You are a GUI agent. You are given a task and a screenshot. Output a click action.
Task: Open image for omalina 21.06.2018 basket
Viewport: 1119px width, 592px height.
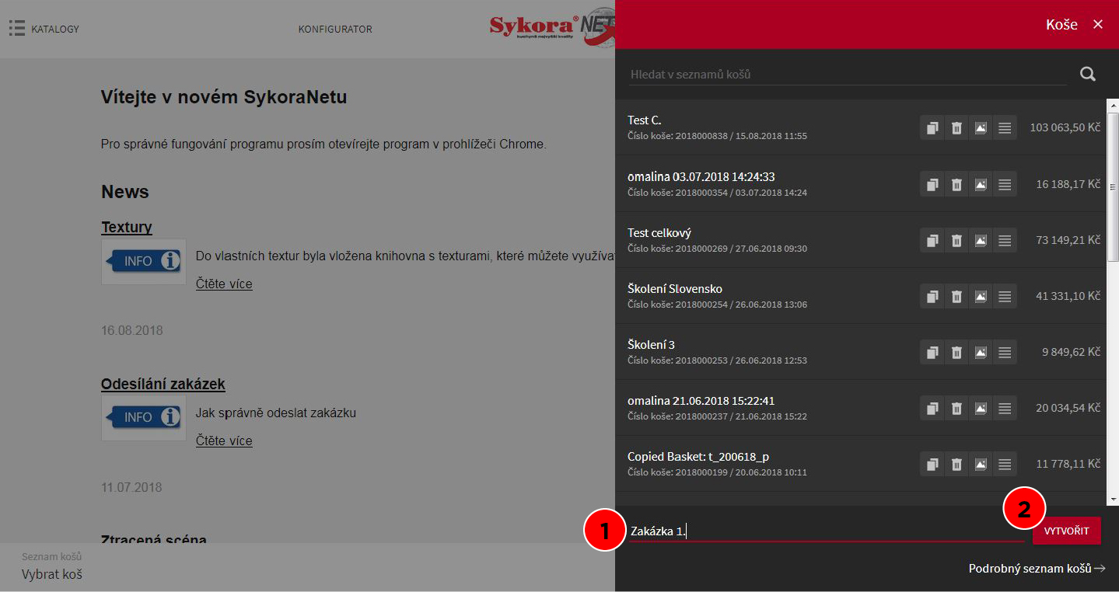(x=981, y=408)
